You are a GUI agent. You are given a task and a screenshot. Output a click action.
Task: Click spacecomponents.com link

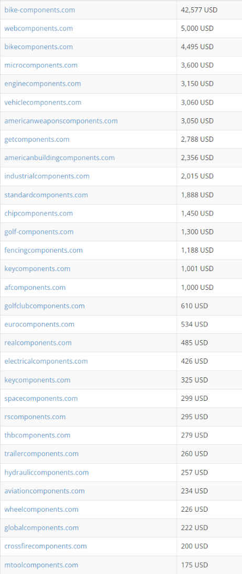point(41,398)
